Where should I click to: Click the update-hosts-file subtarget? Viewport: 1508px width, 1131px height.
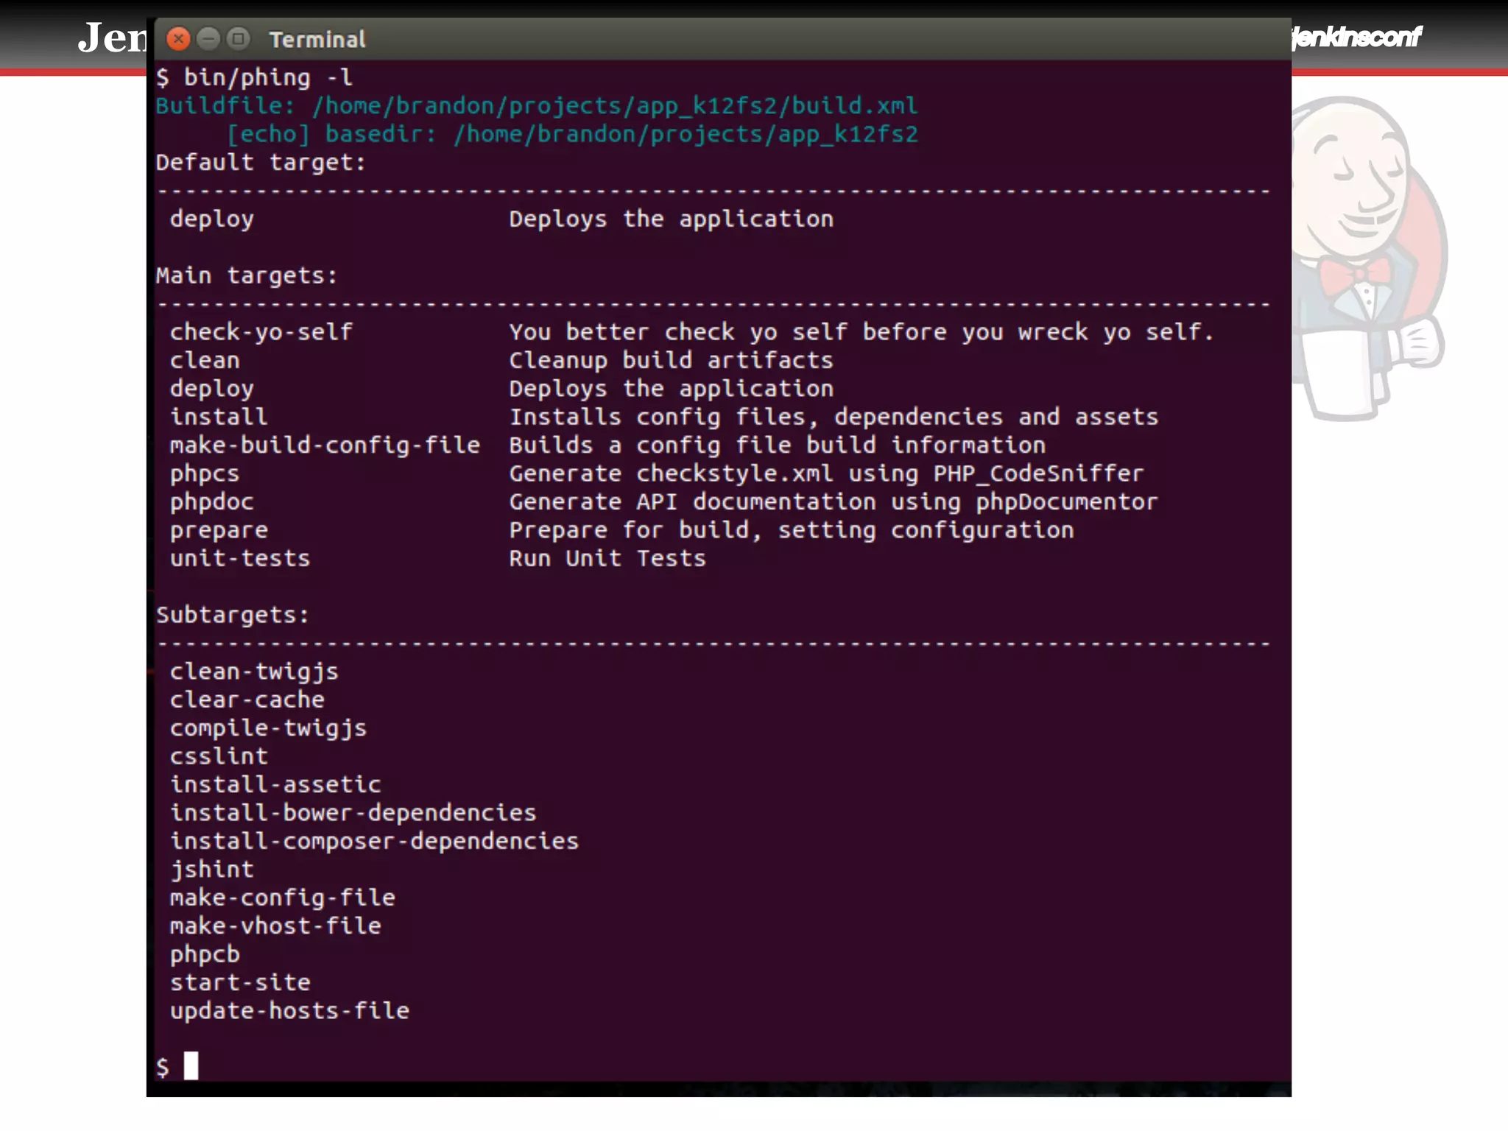(289, 1010)
